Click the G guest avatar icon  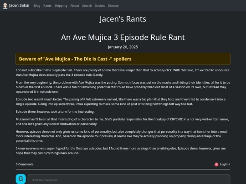pos(20,179)
